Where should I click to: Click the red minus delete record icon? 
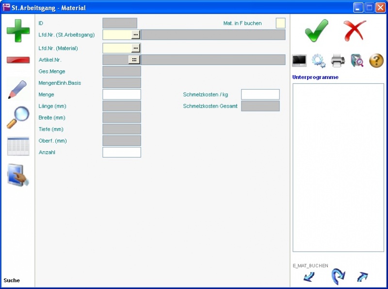point(18,60)
